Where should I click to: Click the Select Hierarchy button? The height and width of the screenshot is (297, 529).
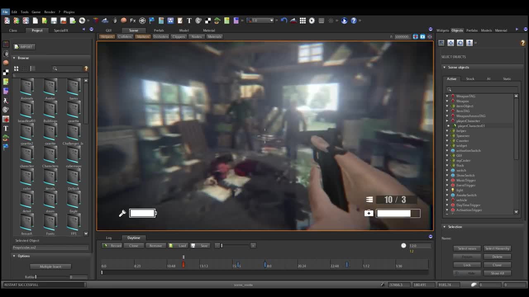497,249
